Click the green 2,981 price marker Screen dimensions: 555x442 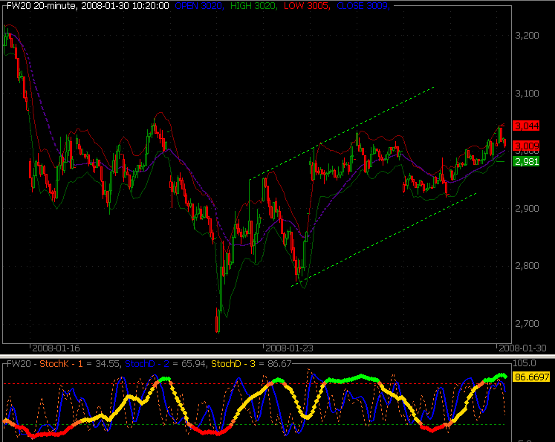coord(526,162)
